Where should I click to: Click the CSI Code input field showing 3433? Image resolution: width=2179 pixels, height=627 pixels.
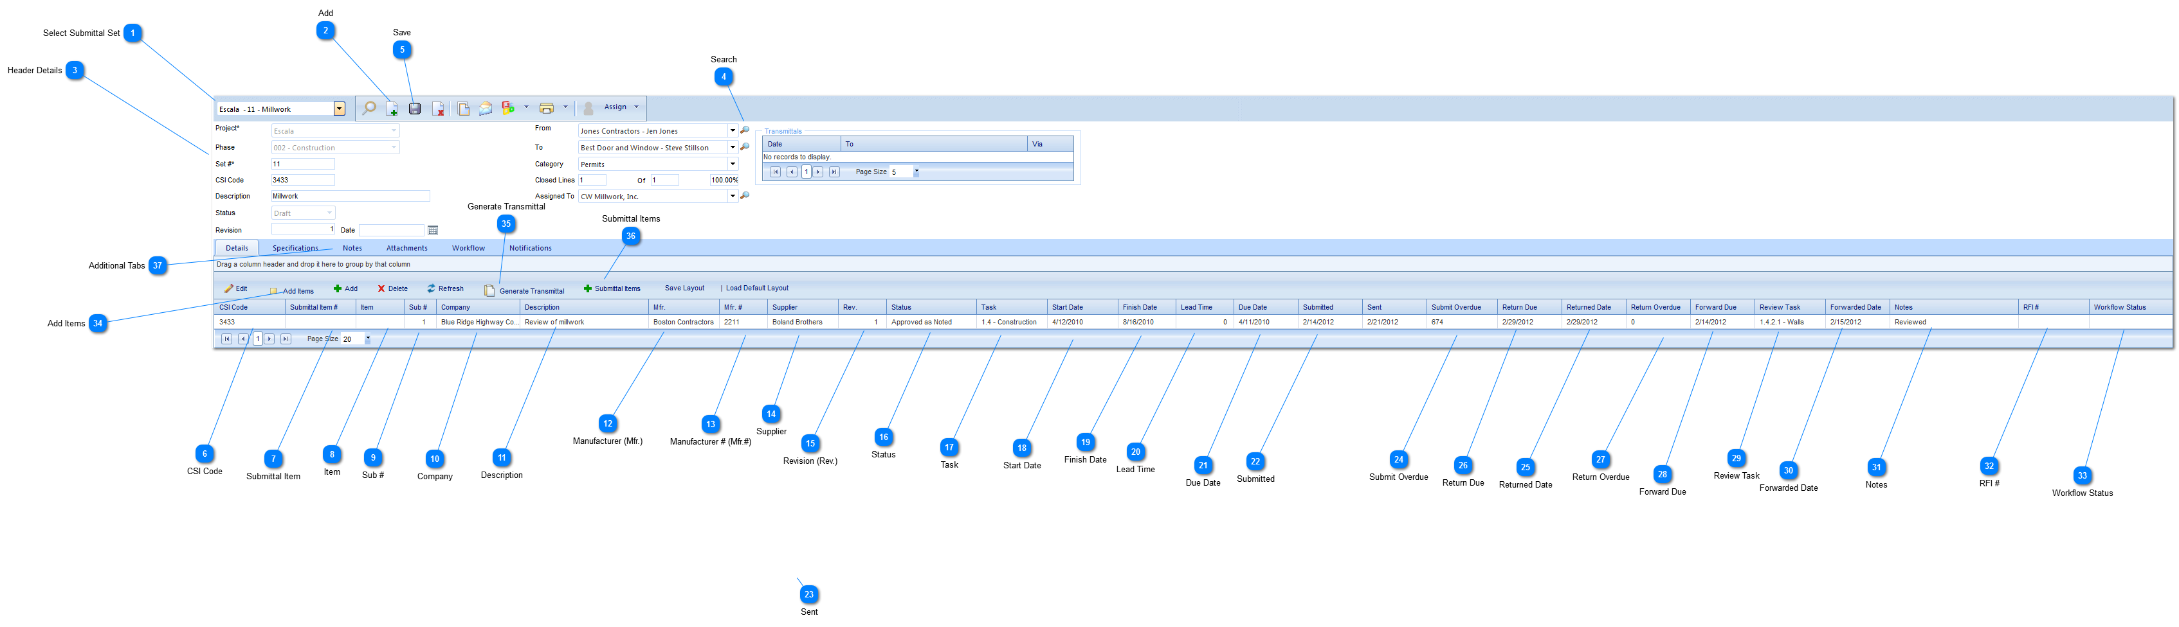pos(303,180)
